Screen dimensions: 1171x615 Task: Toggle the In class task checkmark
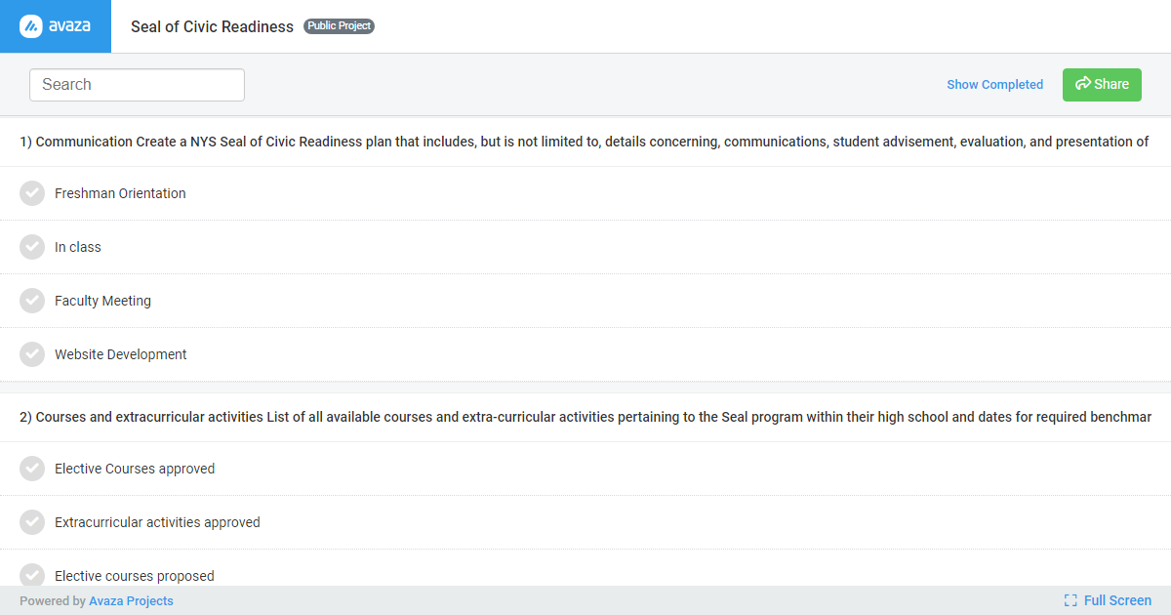[32, 247]
